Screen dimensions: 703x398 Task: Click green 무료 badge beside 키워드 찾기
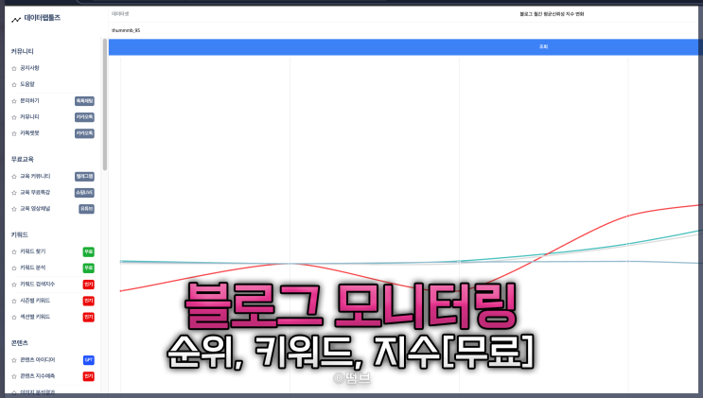(x=89, y=251)
